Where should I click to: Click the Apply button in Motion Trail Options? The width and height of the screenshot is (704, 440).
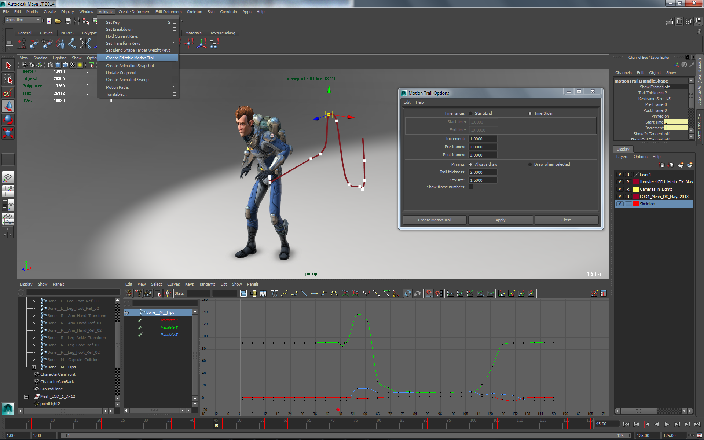pos(500,220)
